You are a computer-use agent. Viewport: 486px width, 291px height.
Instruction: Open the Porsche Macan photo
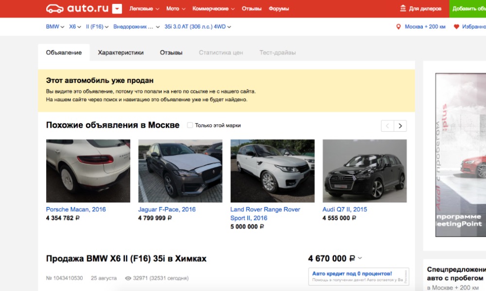pyautogui.click(x=88, y=171)
